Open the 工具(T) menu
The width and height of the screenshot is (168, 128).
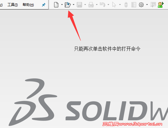[x=12, y=5]
